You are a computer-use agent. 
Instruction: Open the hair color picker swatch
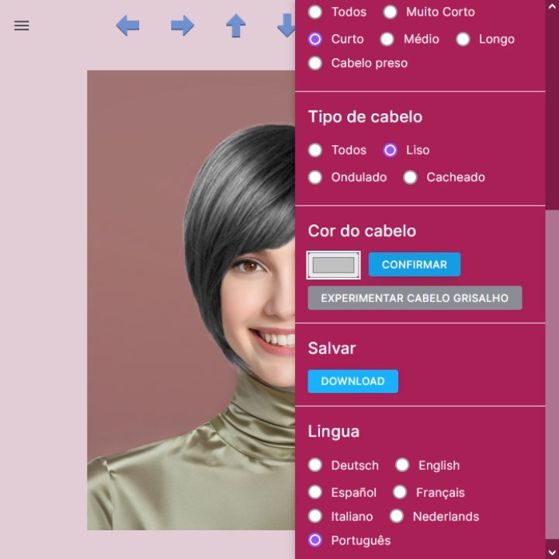coord(333,265)
